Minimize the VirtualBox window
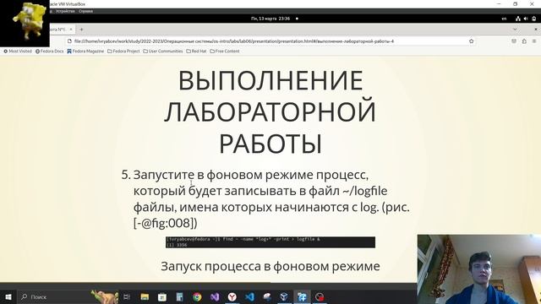The image size is (541, 304). tap(499, 3)
